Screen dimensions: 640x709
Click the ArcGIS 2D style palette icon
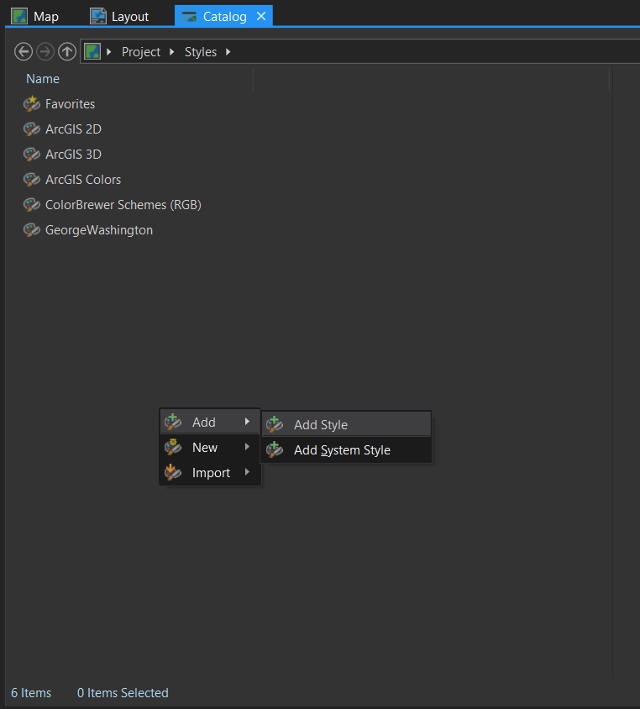(x=32, y=129)
